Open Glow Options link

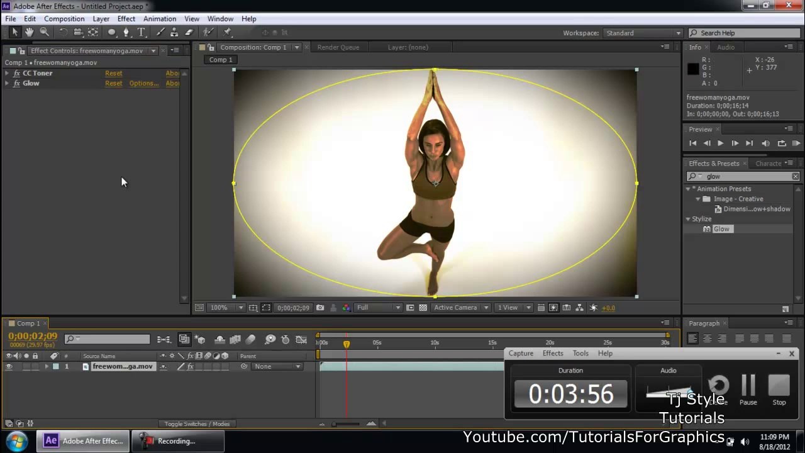(144, 83)
